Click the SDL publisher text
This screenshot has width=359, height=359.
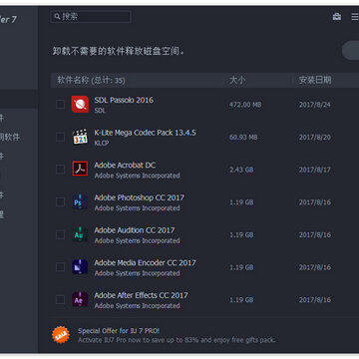100,111
